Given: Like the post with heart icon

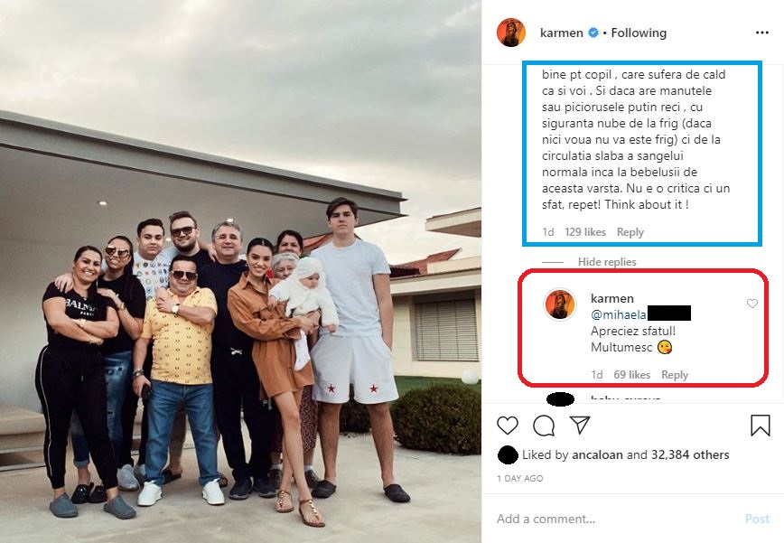Looking at the screenshot, I should [508, 425].
